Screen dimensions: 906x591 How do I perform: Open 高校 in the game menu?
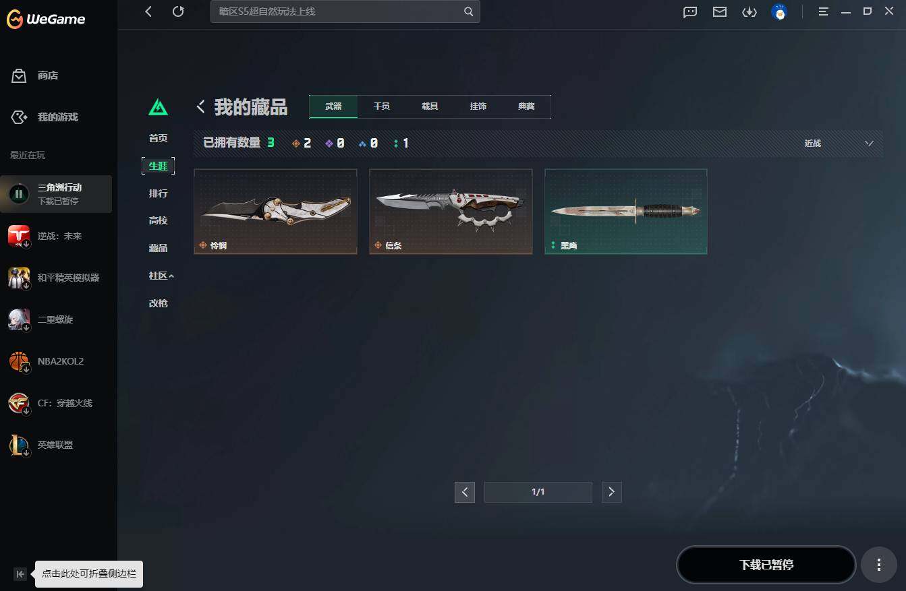coord(158,220)
